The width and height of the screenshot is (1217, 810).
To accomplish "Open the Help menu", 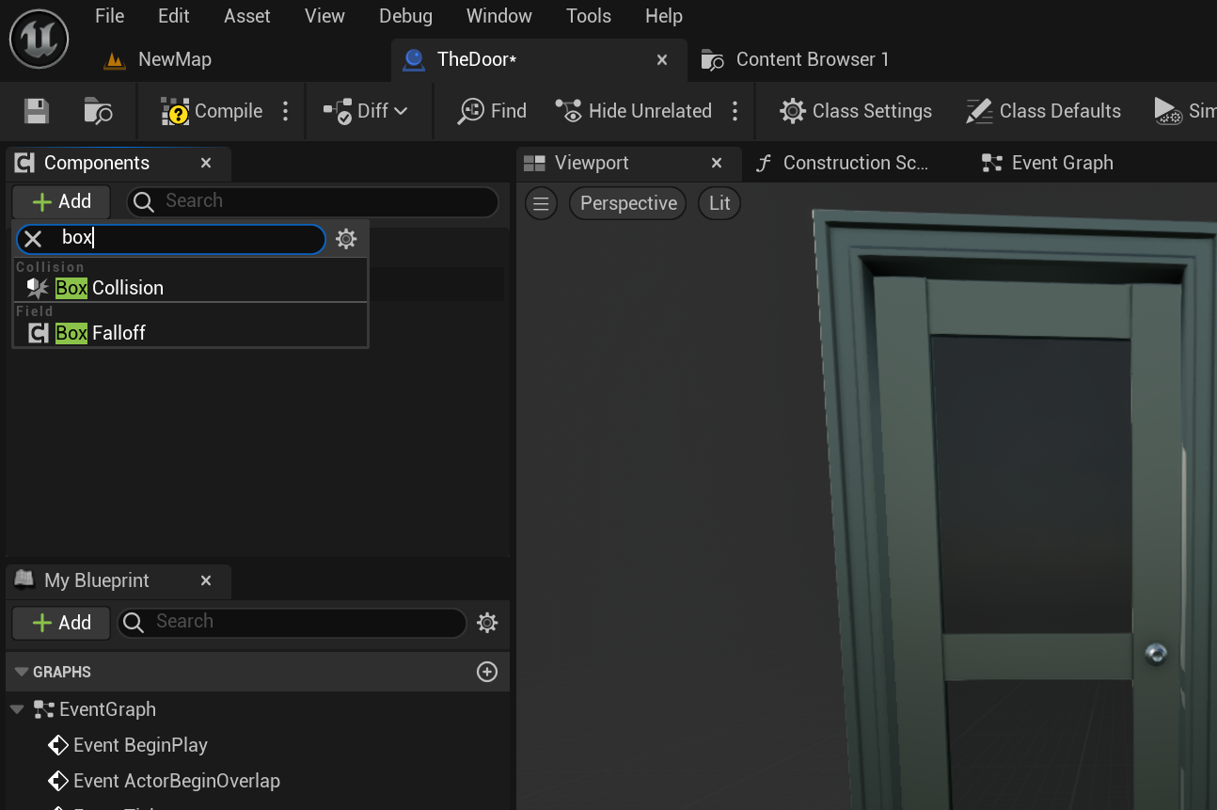I will 664,16.
